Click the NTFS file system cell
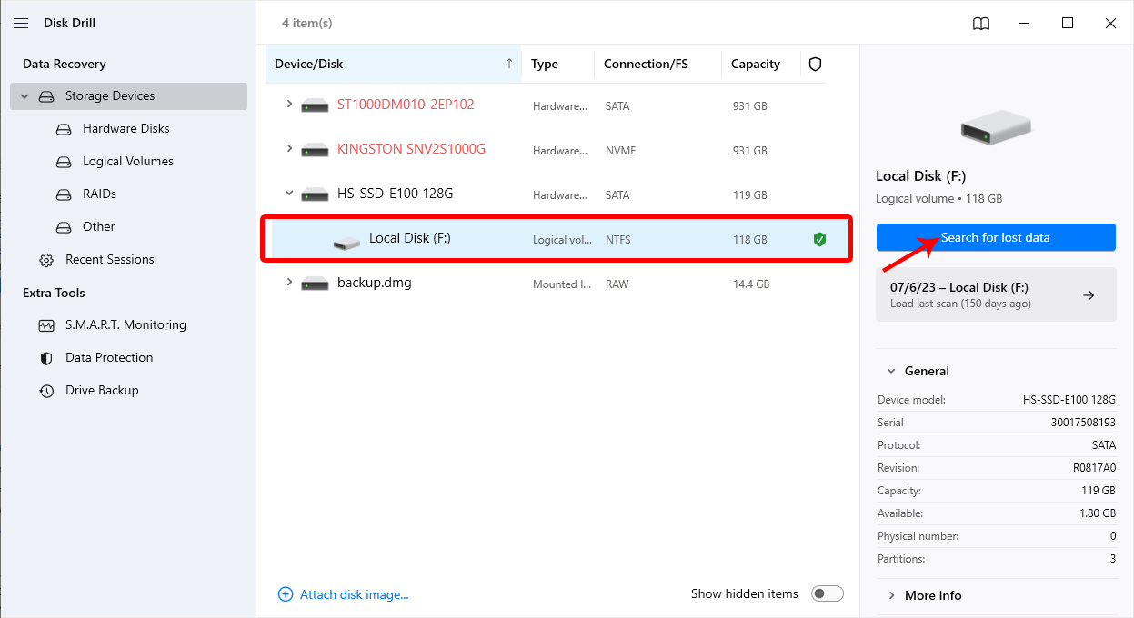 [618, 240]
